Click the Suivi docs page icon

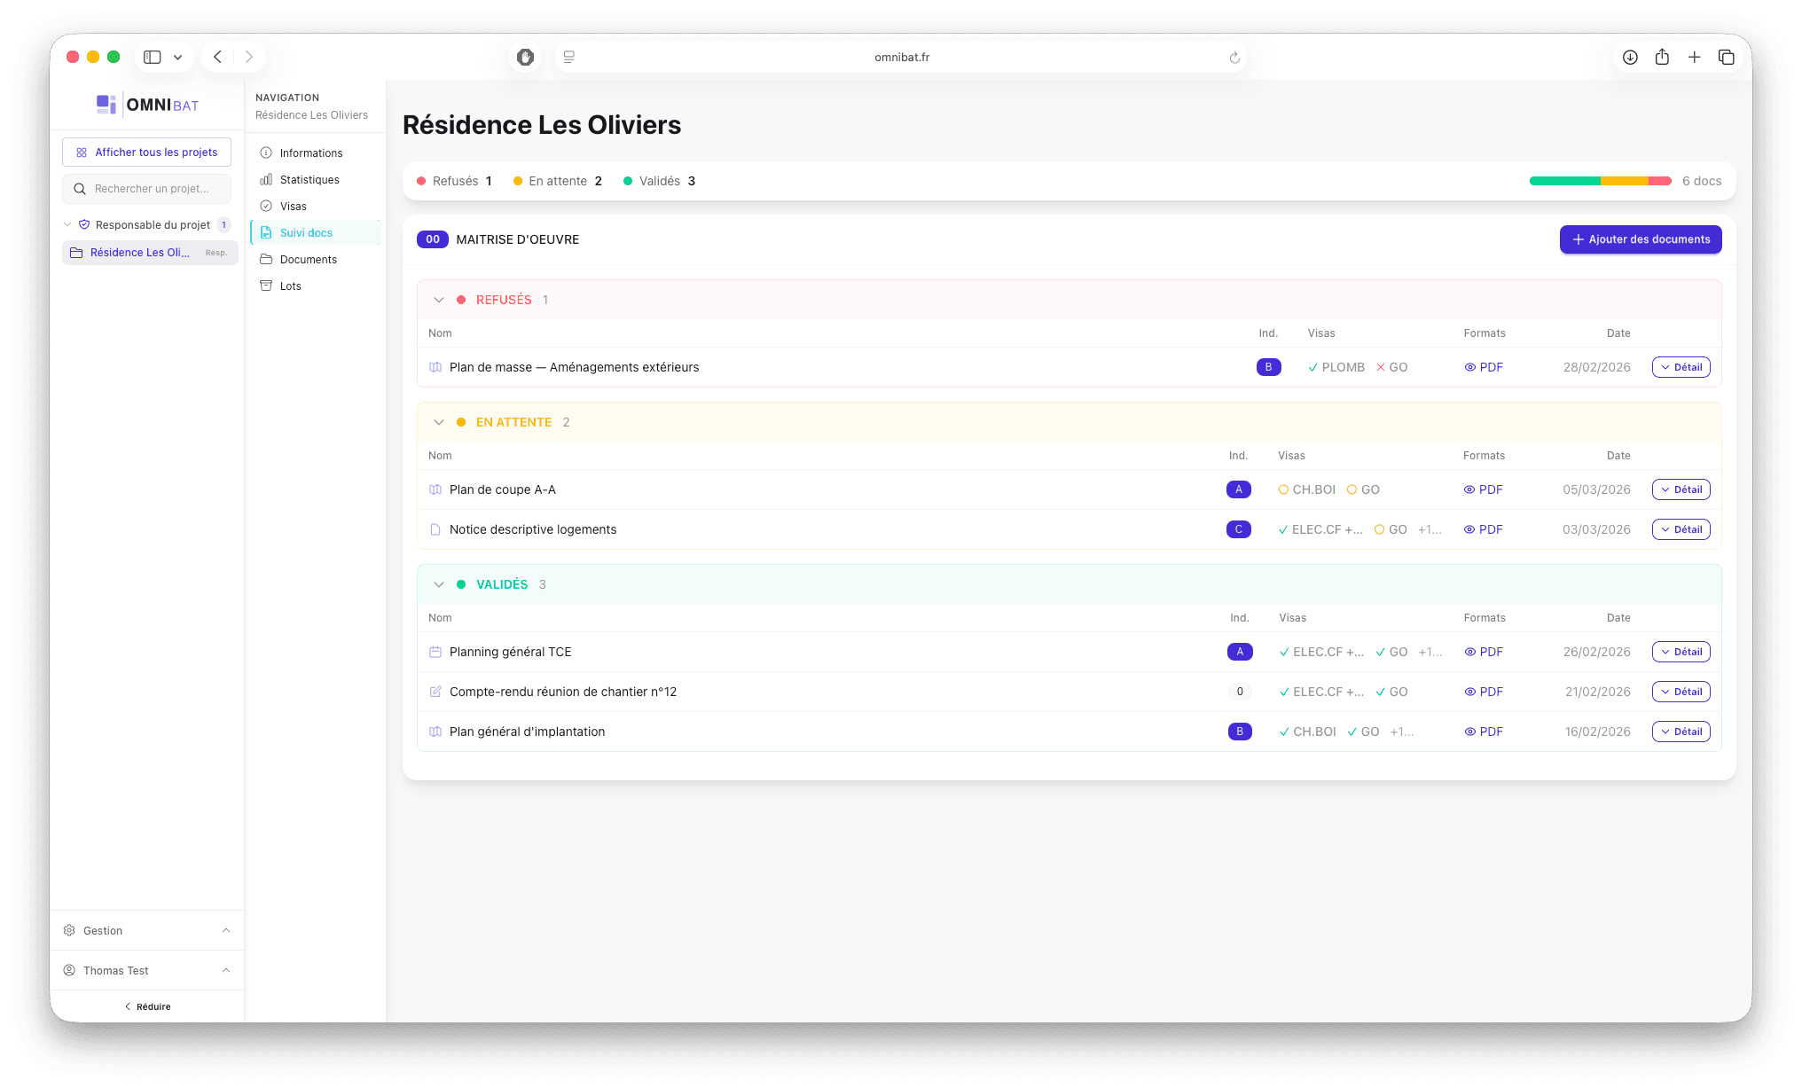(266, 232)
